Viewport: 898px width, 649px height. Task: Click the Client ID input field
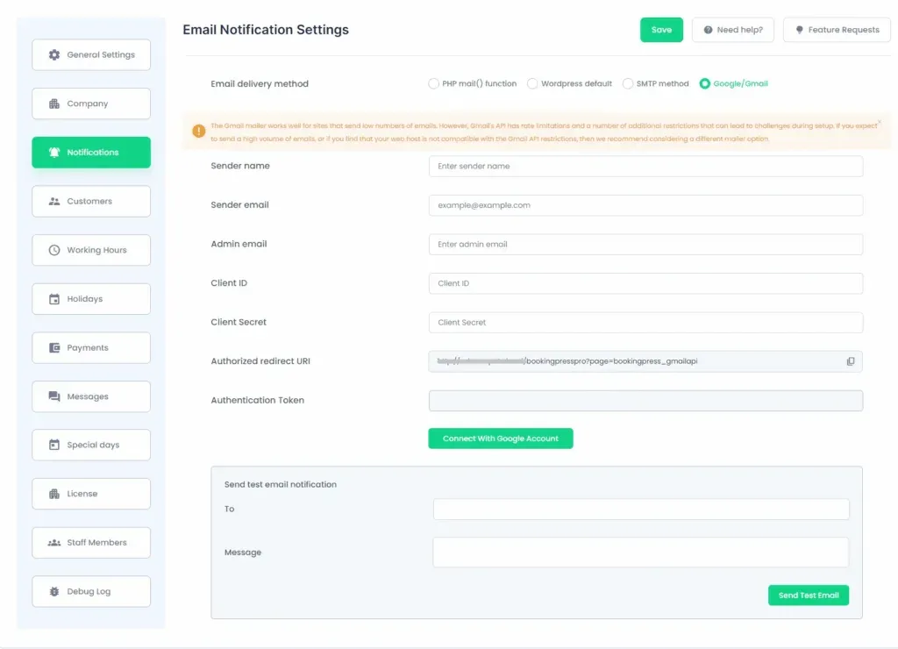point(645,283)
